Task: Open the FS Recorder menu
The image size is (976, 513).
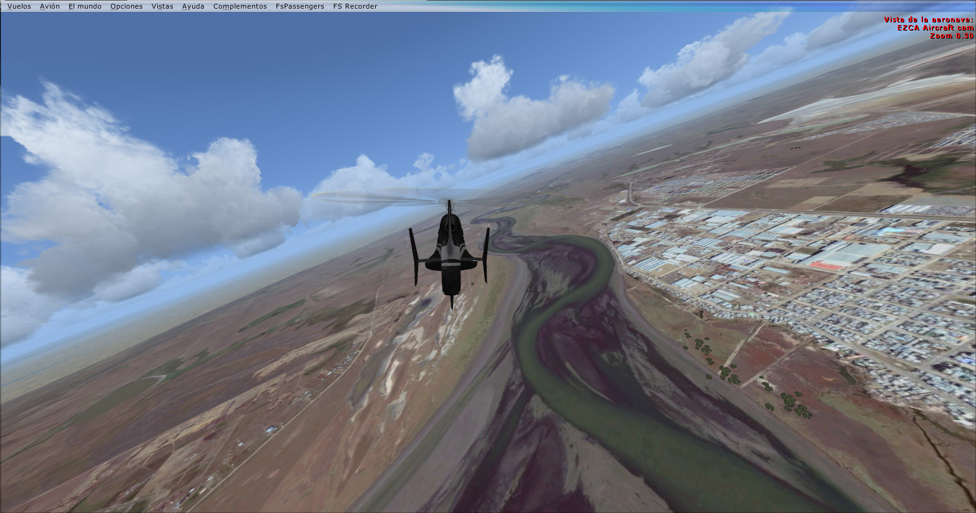Action: 355,6
